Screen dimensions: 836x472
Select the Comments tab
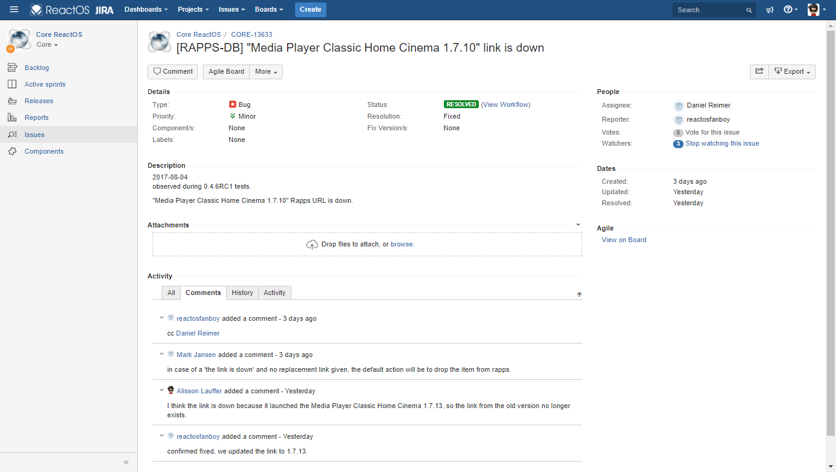point(203,293)
